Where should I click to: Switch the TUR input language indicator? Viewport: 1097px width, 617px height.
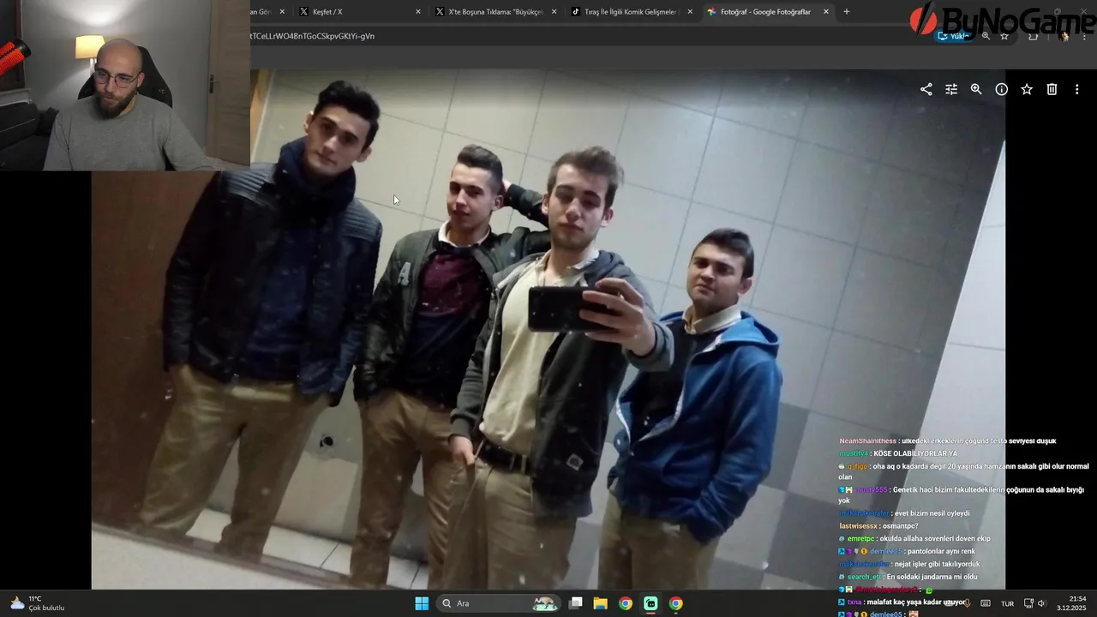(1008, 603)
